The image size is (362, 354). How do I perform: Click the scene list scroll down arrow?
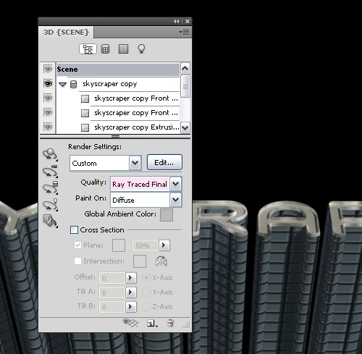185,128
